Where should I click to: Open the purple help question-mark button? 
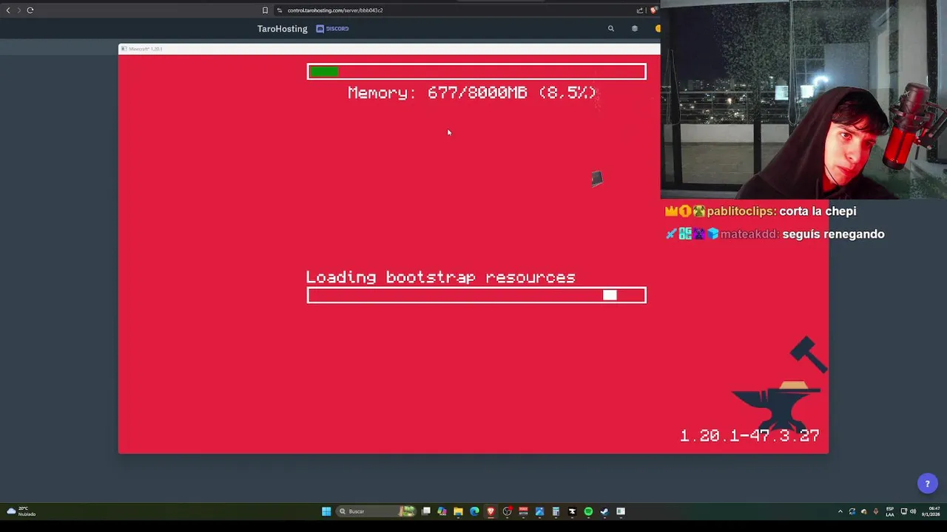(927, 484)
